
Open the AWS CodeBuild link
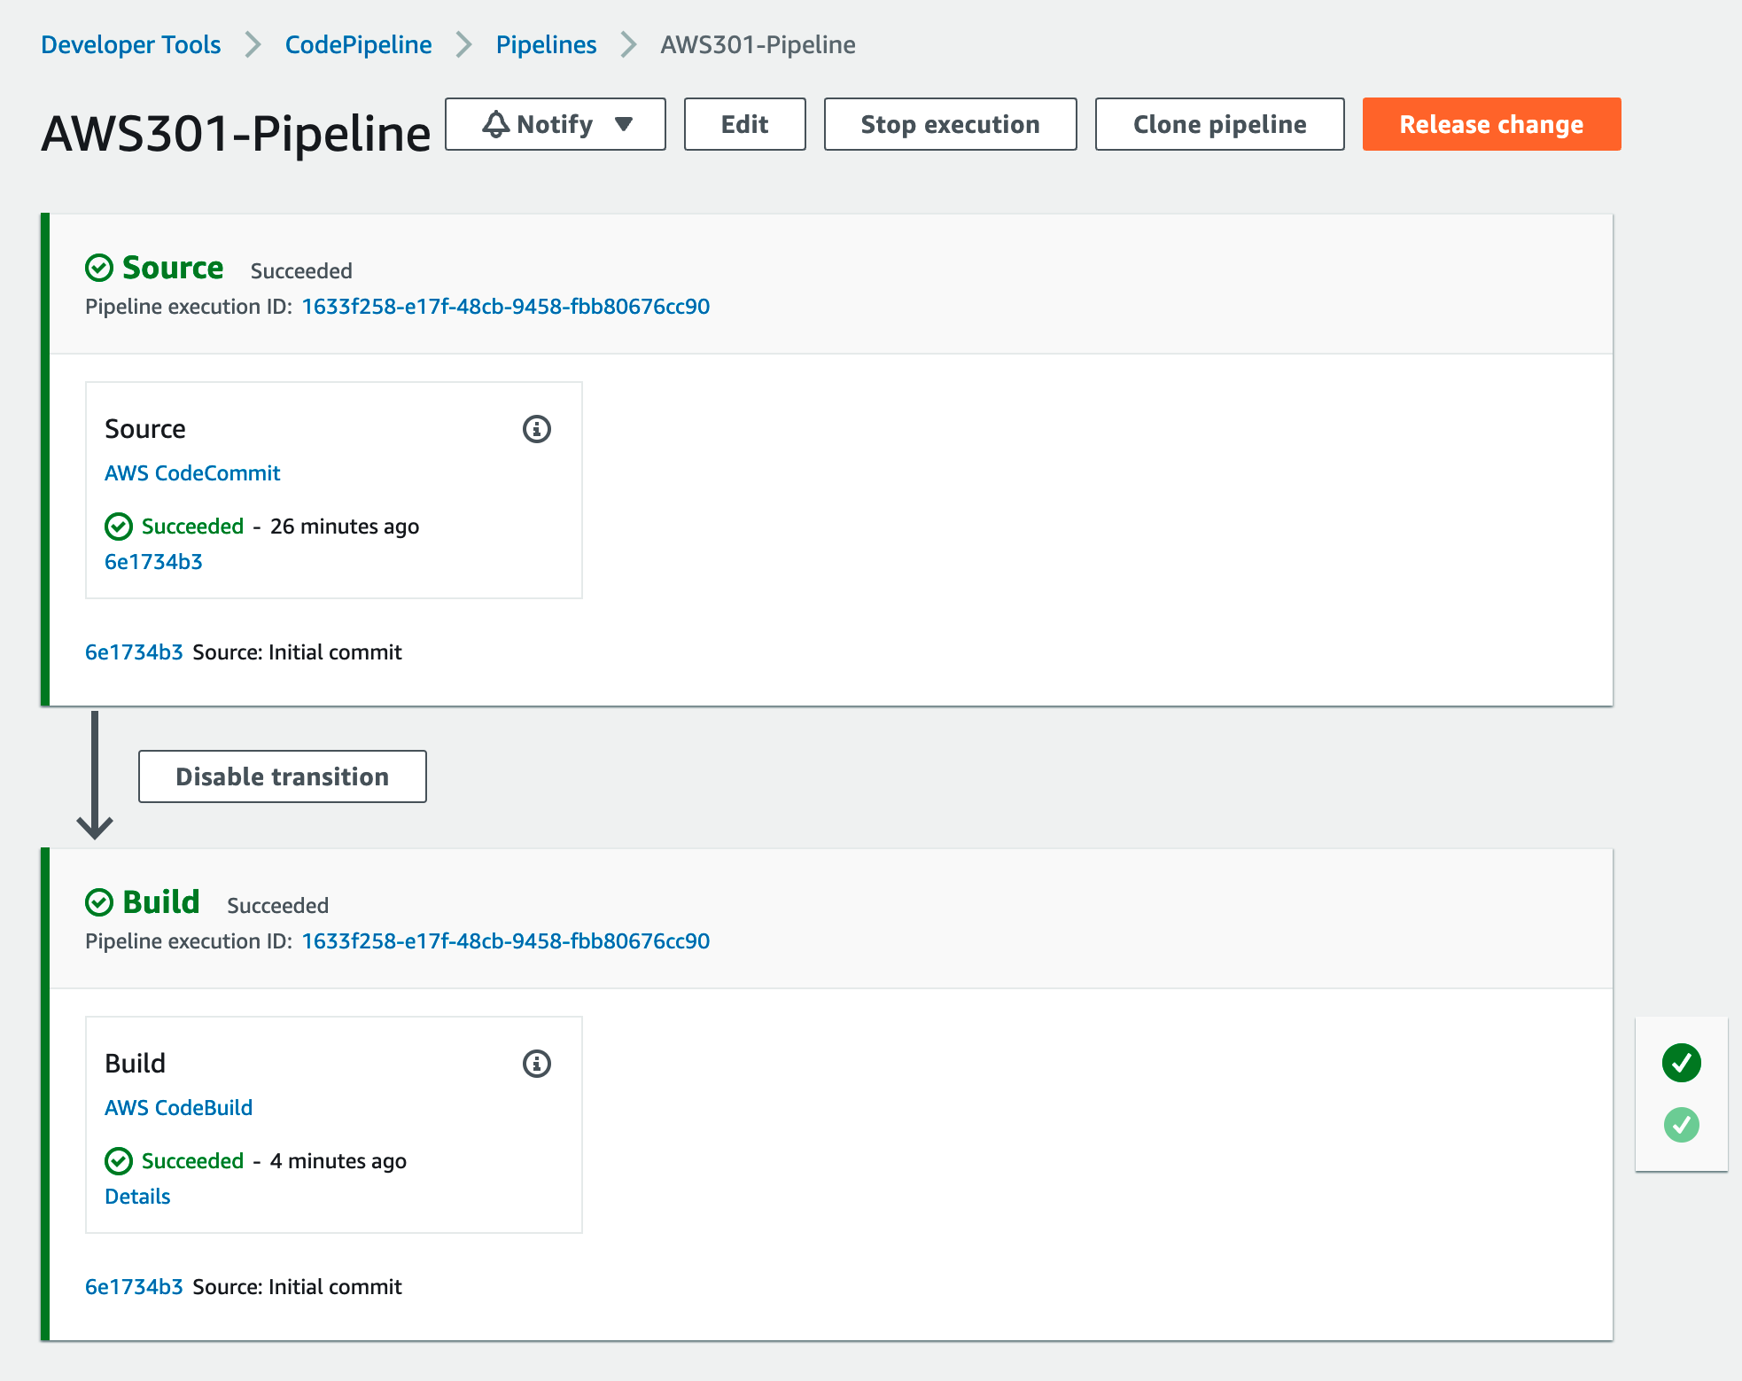(x=178, y=1108)
